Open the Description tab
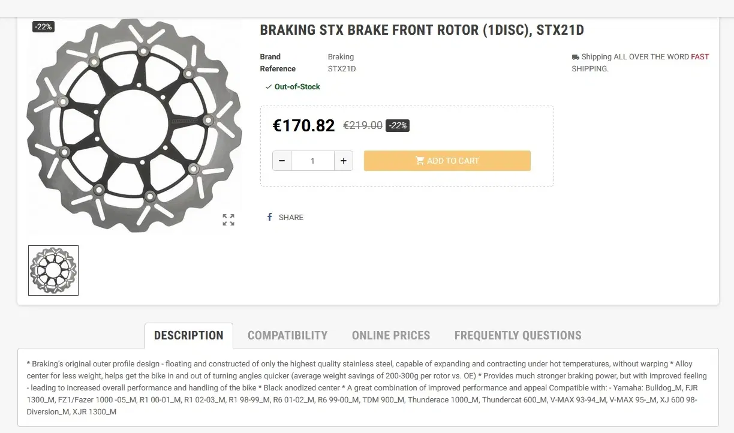The height and width of the screenshot is (433, 734). pos(189,335)
